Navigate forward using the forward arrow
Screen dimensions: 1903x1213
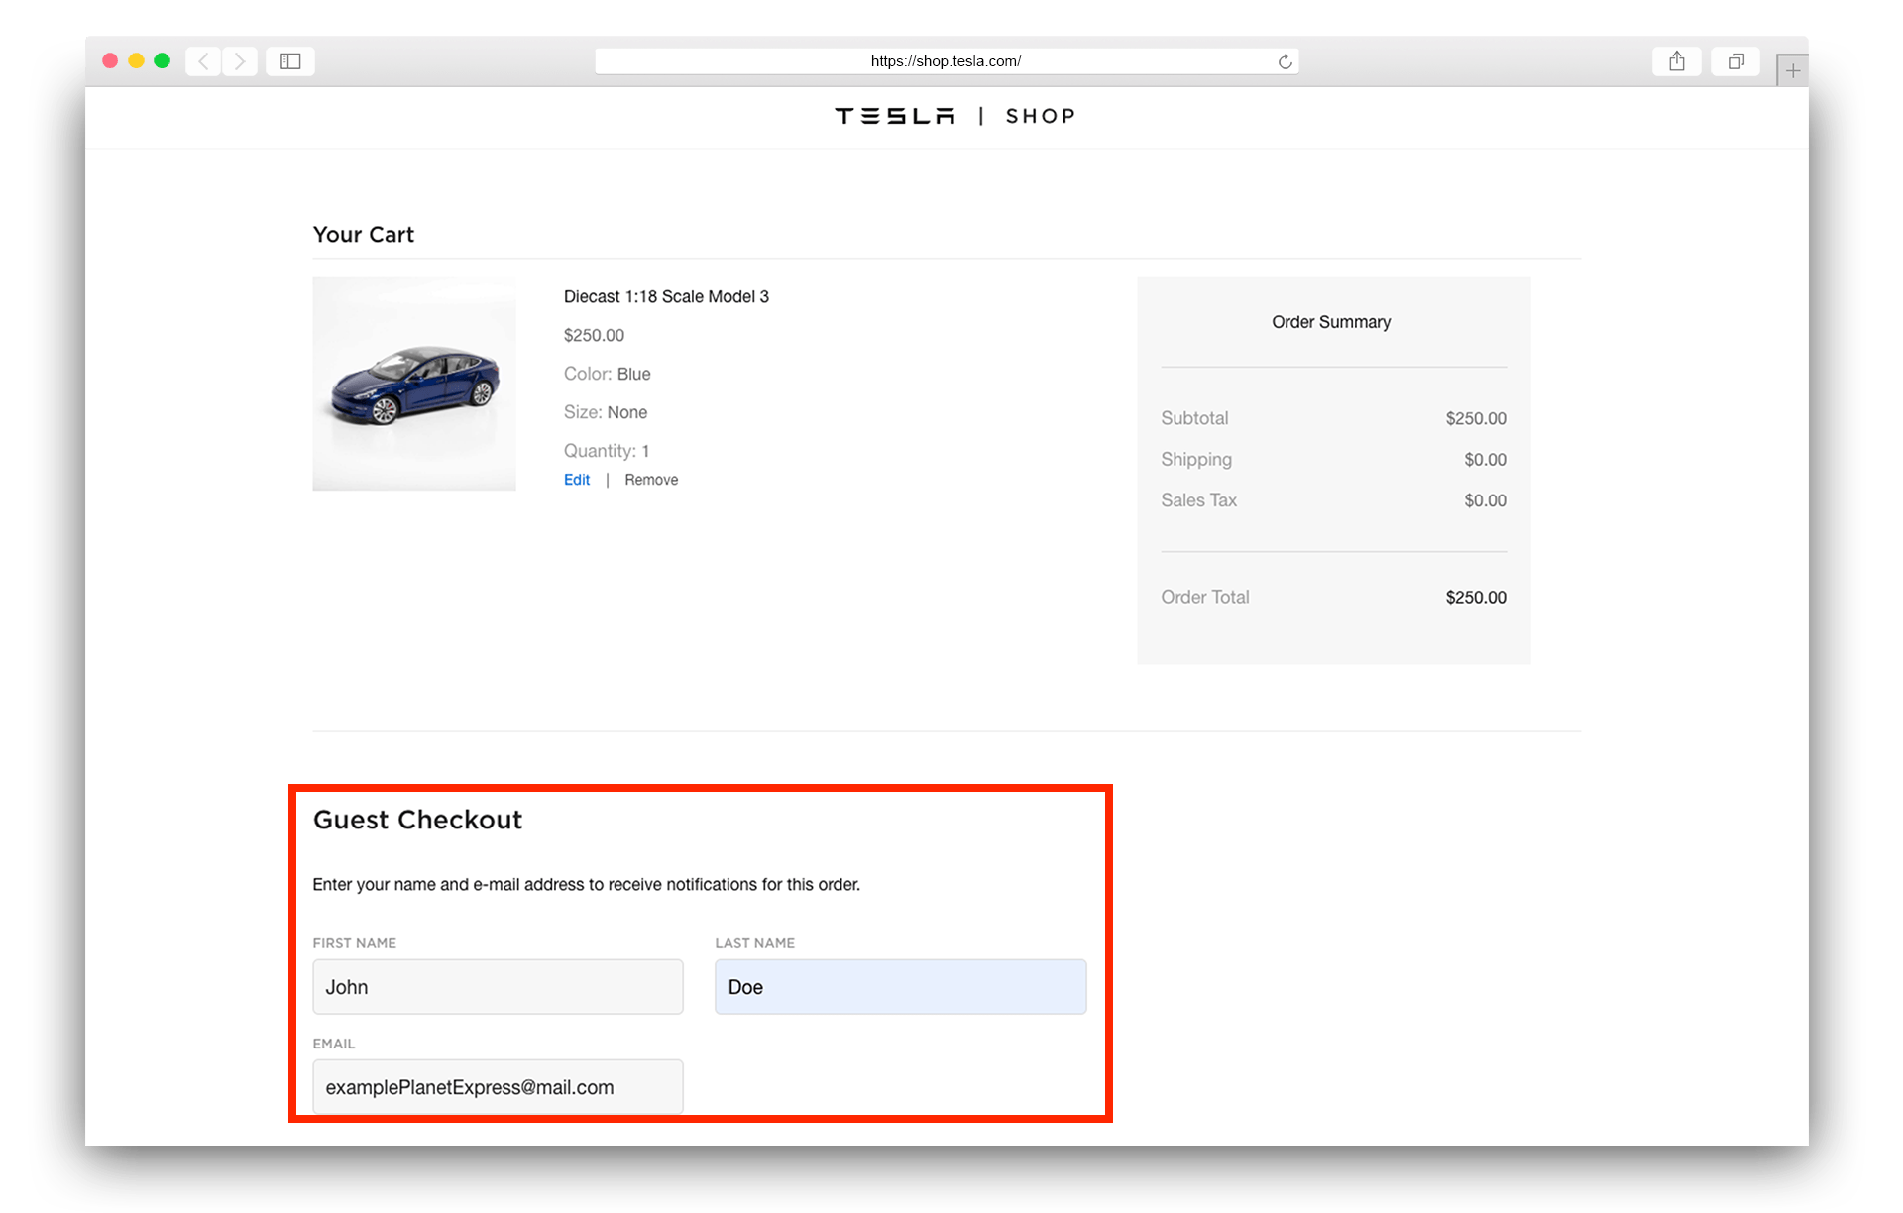pyautogui.click(x=240, y=60)
